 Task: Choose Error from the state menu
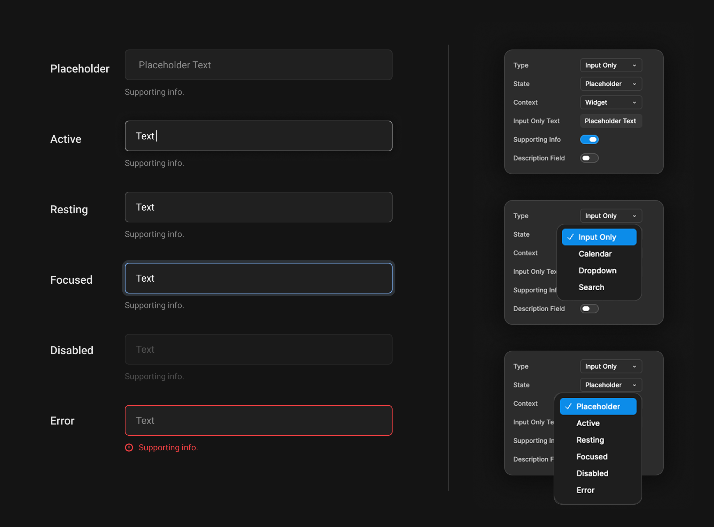point(598,490)
